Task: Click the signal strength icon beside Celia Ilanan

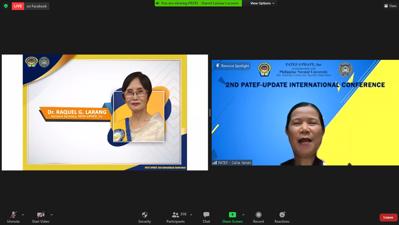Action: pos(215,163)
